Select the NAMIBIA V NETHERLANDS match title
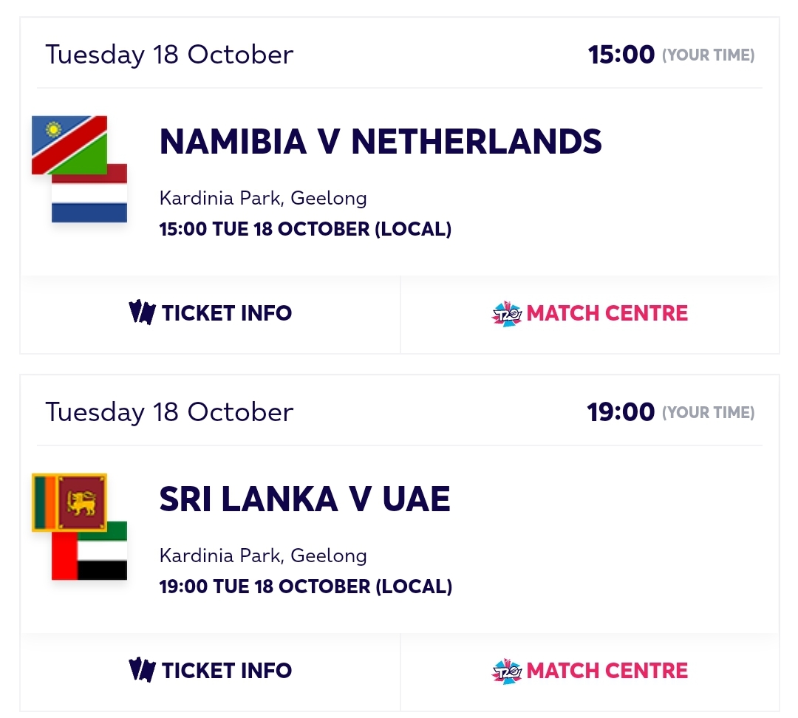The height and width of the screenshot is (718, 798). tap(381, 142)
